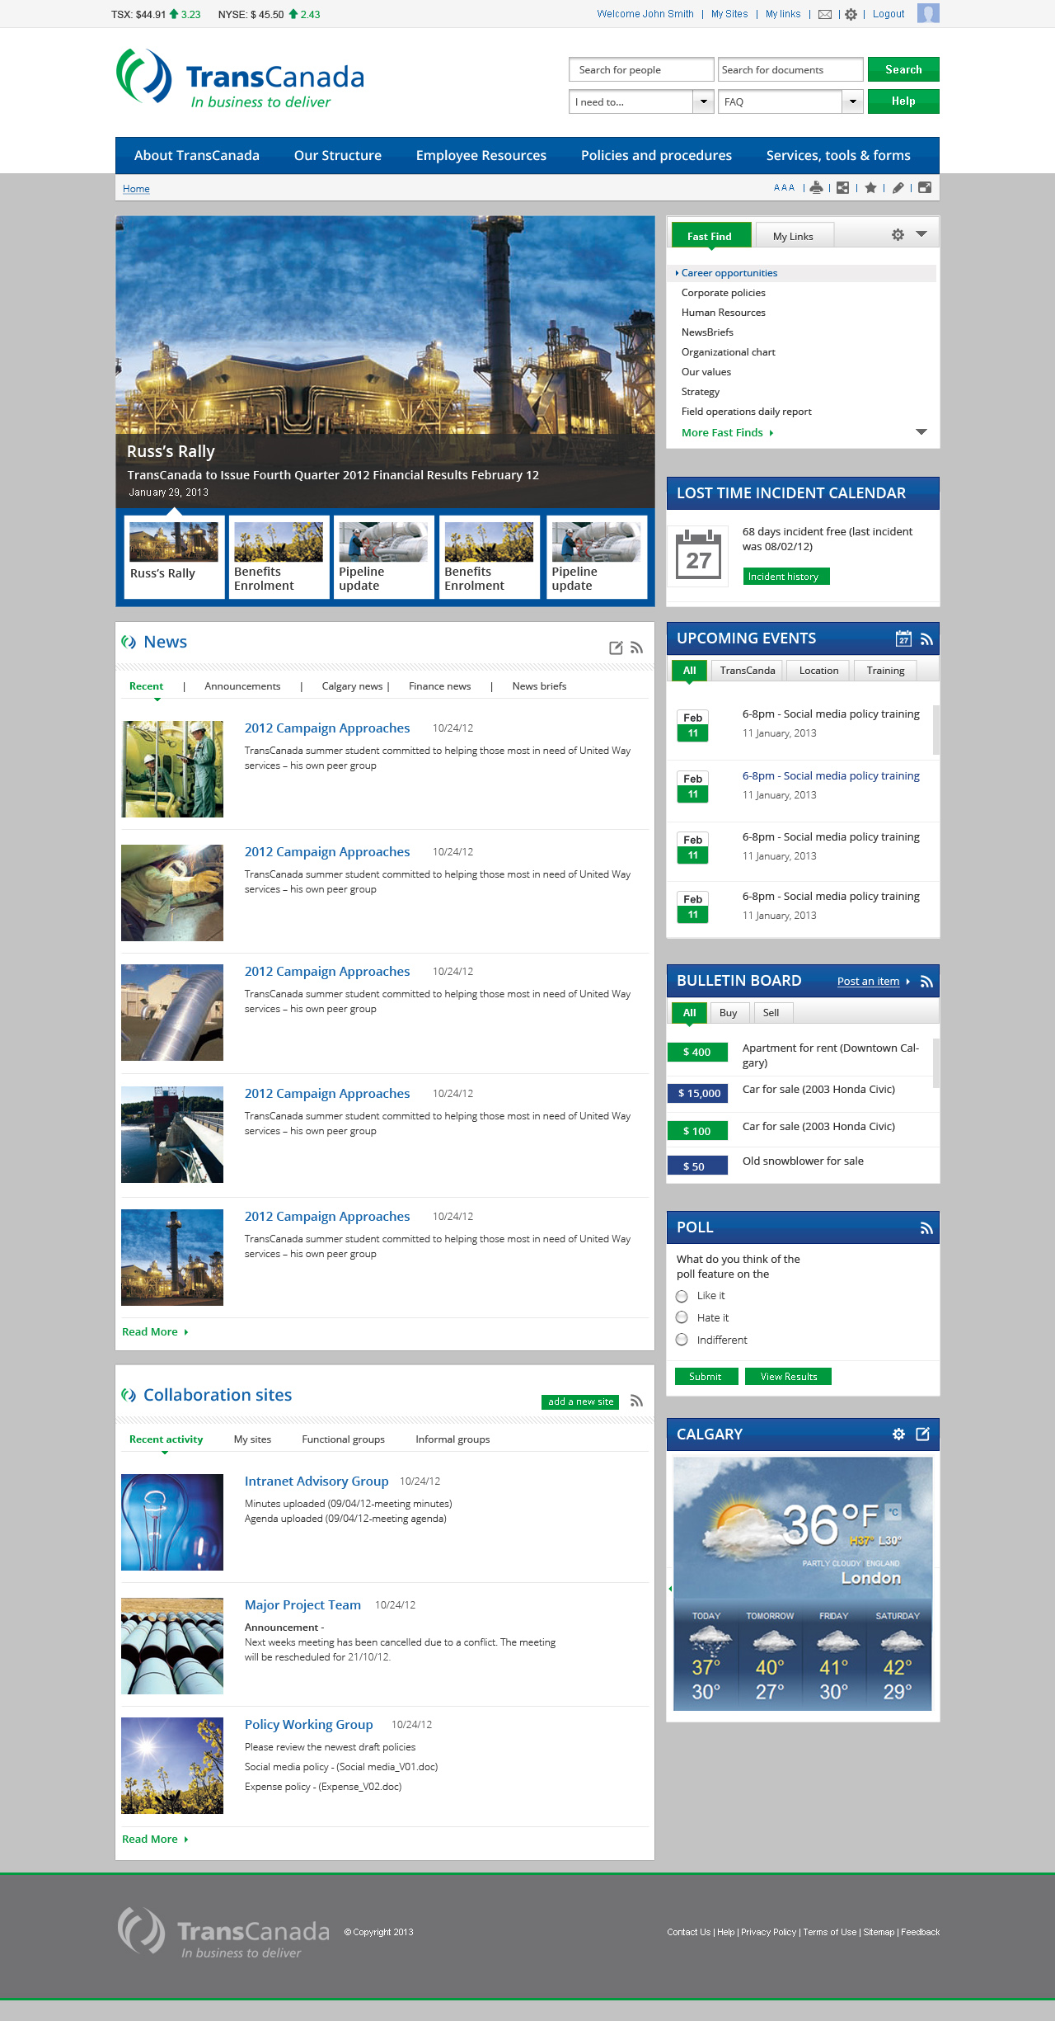
Task: Expand the arrow beside More Fast Finds
Action: pyautogui.click(x=921, y=432)
